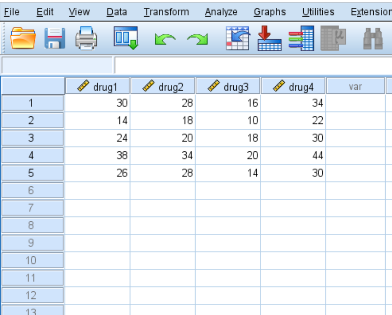Select the drug2 value in row 4
Image resolution: width=392 pixels, height=315 pixels.
pyautogui.click(x=164, y=155)
